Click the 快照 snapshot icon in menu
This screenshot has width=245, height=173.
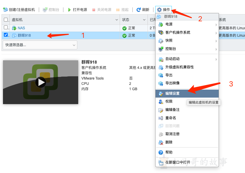[x=161, y=41]
